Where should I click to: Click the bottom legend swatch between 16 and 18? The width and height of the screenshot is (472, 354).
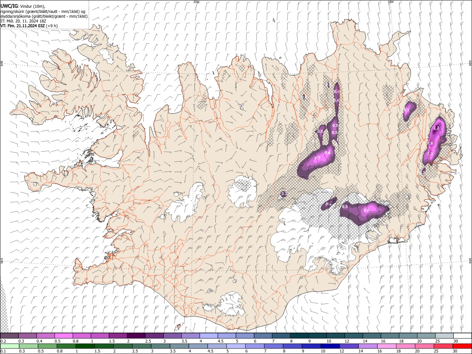(x=386, y=346)
